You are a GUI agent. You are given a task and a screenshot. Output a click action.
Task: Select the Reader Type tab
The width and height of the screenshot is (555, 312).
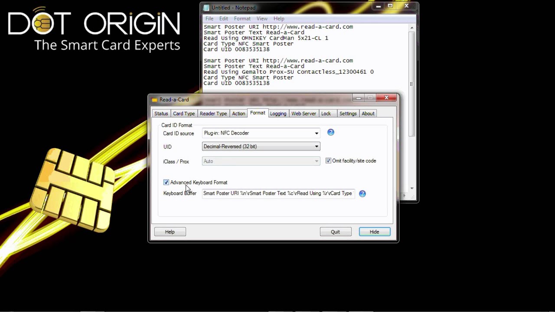(213, 114)
